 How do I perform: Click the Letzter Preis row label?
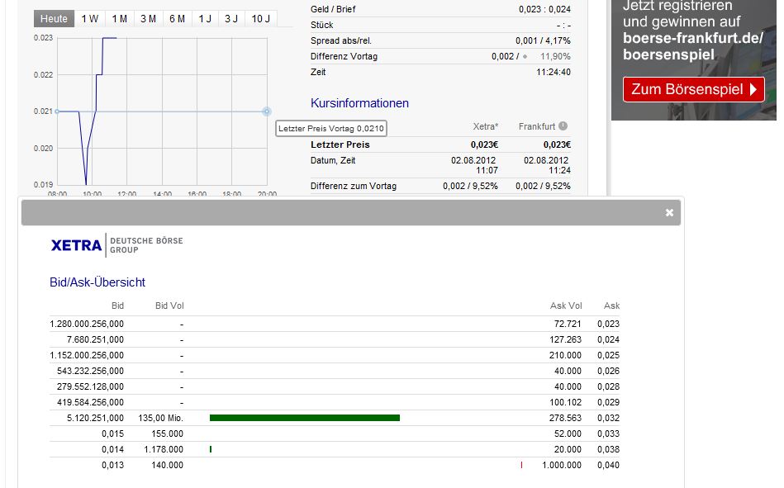coord(340,145)
